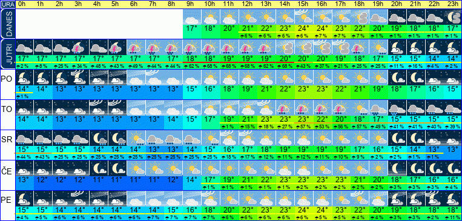Click the DANES 9h cloudy weather icon
The width and height of the screenshot is (462, 221).
(x=192, y=17)
